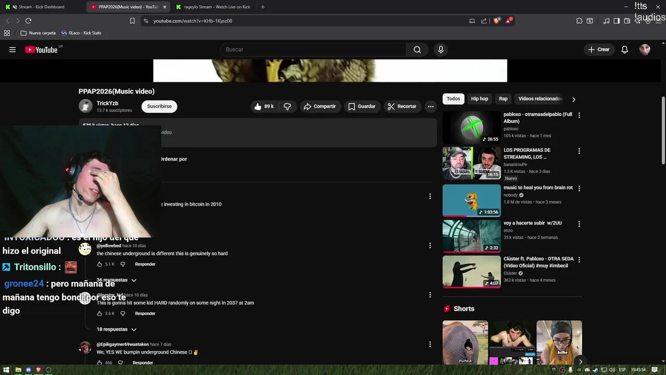The width and height of the screenshot is (666, 375).
Task: Open the Ordenar por sort menu
Action: [173, 159]
